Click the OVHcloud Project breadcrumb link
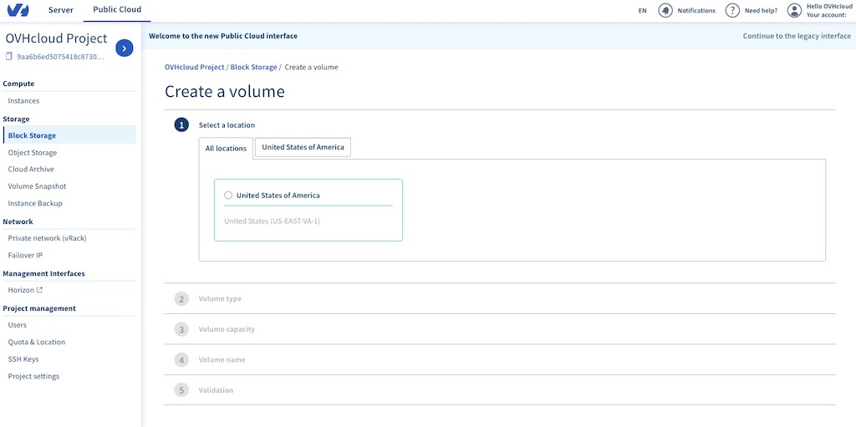 (x=194, y=67)
